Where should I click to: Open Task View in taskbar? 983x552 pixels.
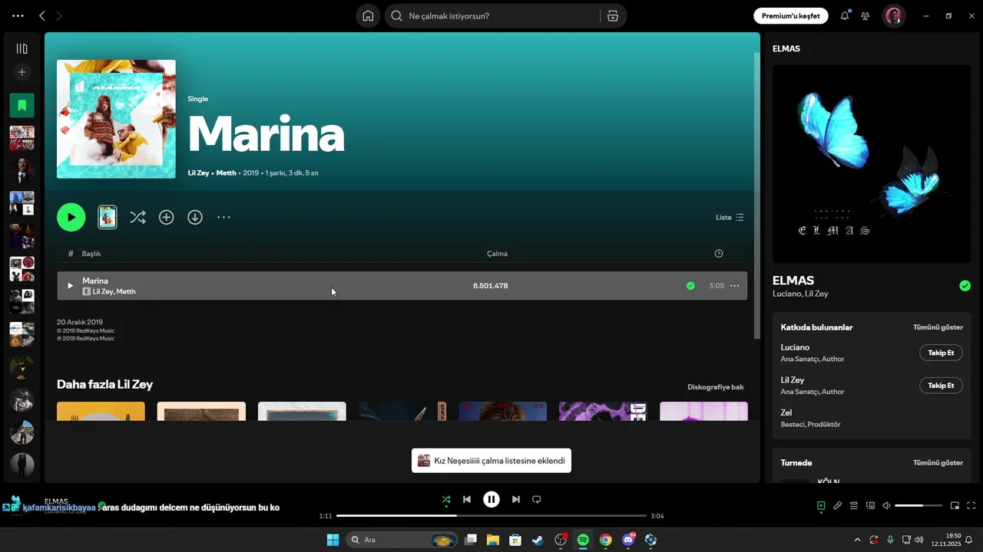(x=471, y=540)
